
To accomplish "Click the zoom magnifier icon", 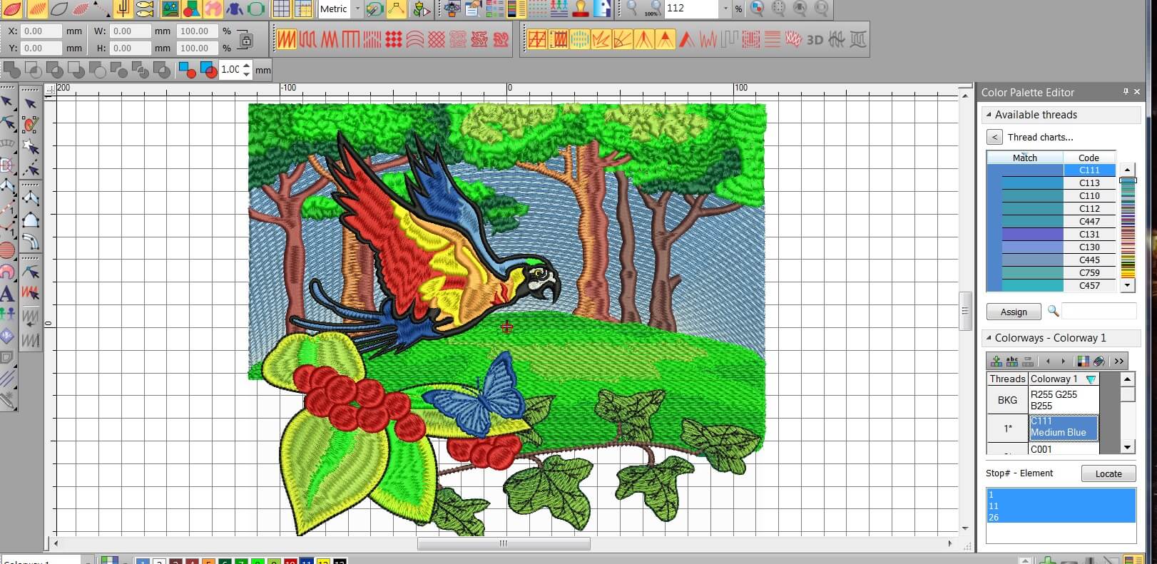I will pos(631,9).
